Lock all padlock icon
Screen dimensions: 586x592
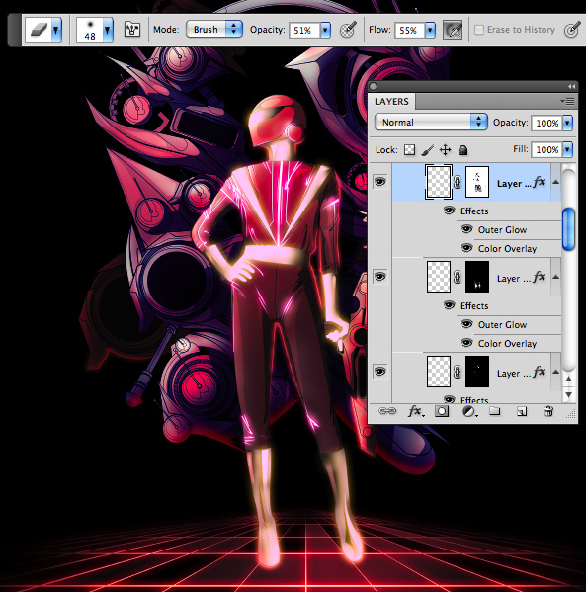click(462, 150)
